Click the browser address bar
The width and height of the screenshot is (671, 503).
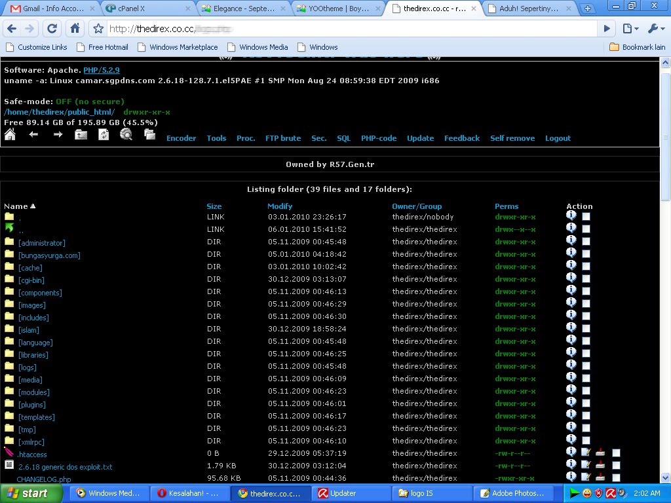click(351, 29)
